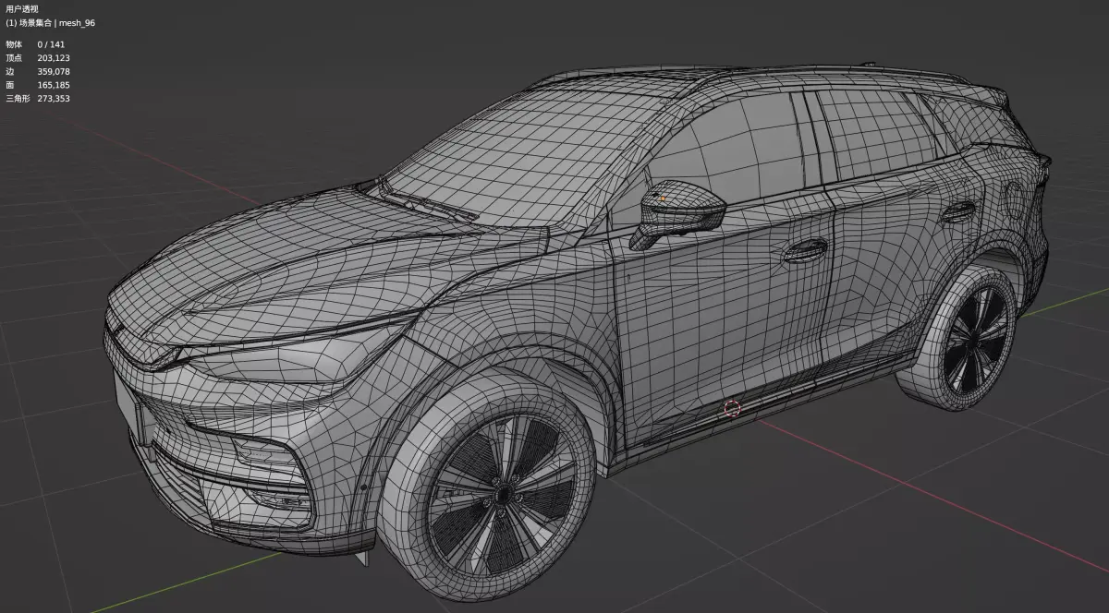Viewport: 1109px width, 613px height.
Task: Click the '顶点' statistics label
Action: point(14,57)
